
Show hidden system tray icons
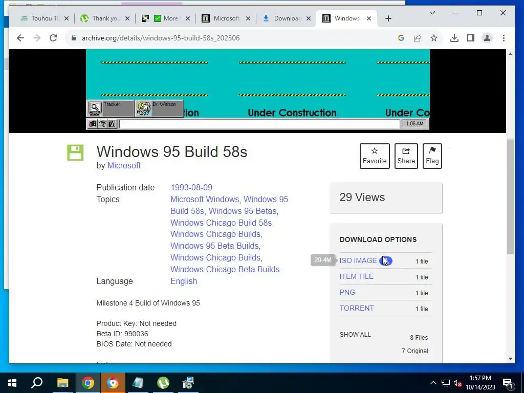433,383
